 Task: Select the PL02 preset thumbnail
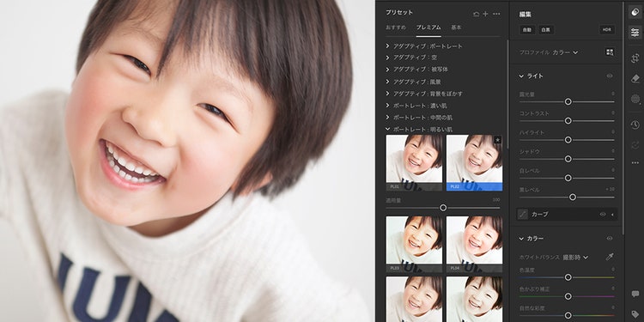click(x=474, y=162)
